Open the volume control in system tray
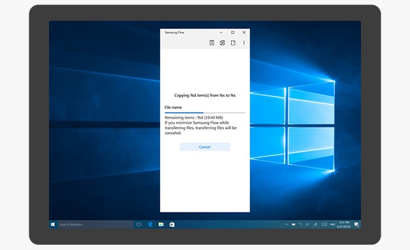The image size is (410, 250). (307, 224)
